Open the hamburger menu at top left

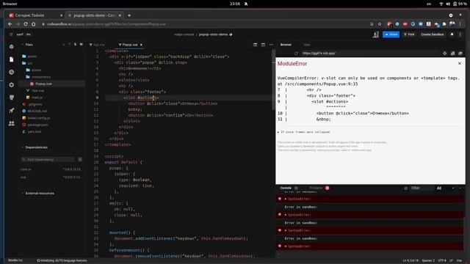pyautogui.click(x=11, y=34)
